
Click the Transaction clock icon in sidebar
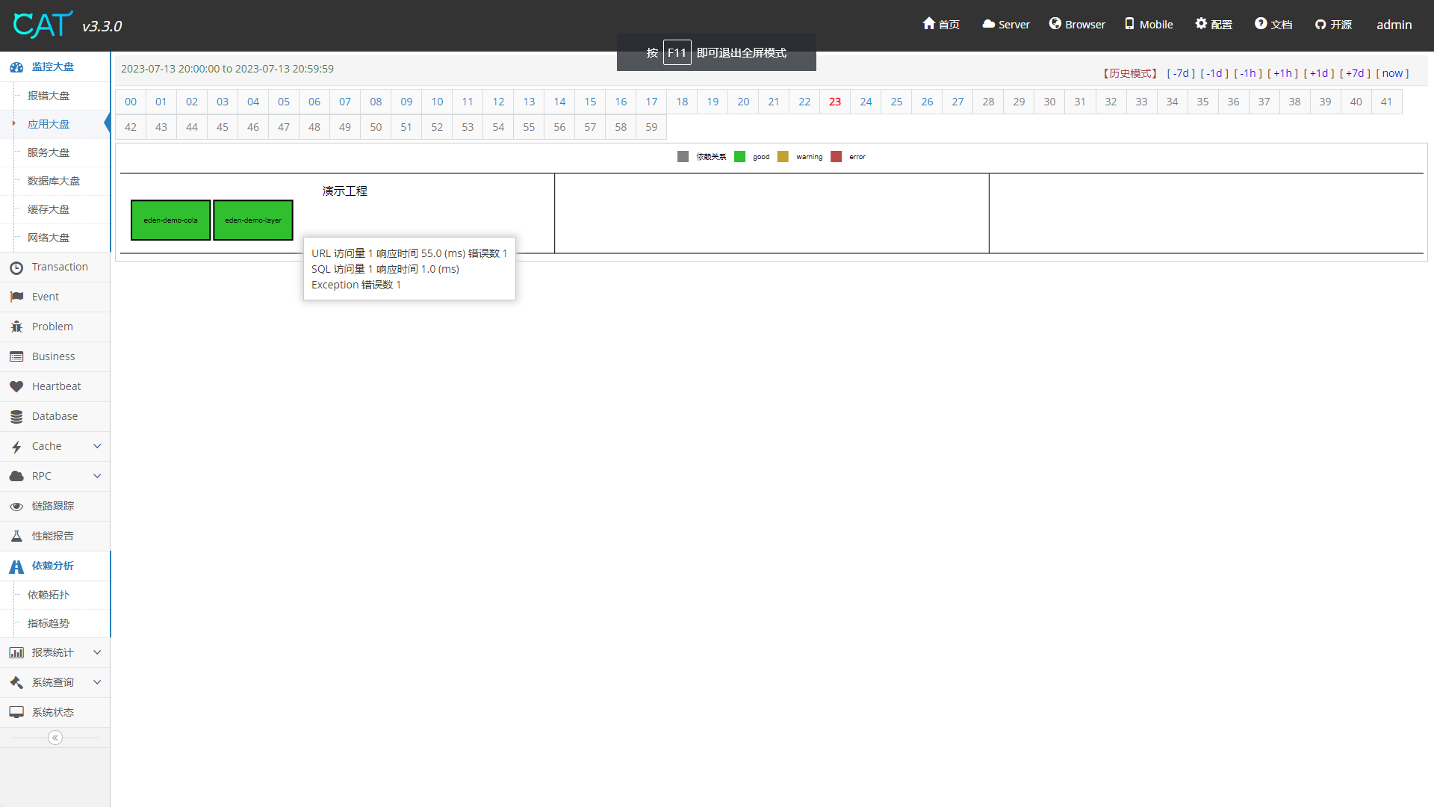(16, 268)
